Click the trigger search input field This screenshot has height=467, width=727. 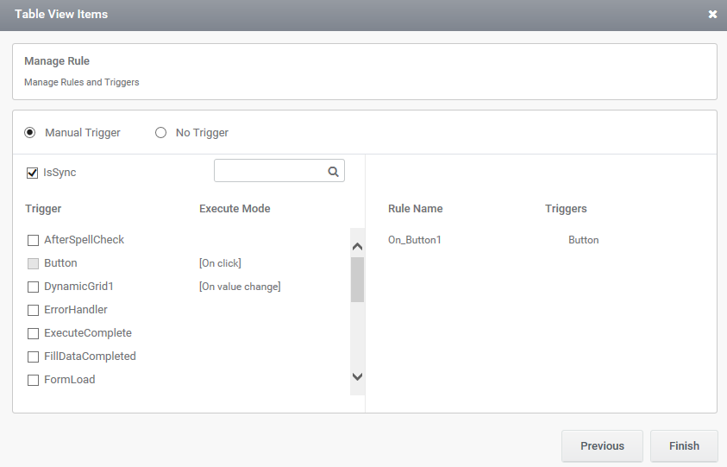271,171
